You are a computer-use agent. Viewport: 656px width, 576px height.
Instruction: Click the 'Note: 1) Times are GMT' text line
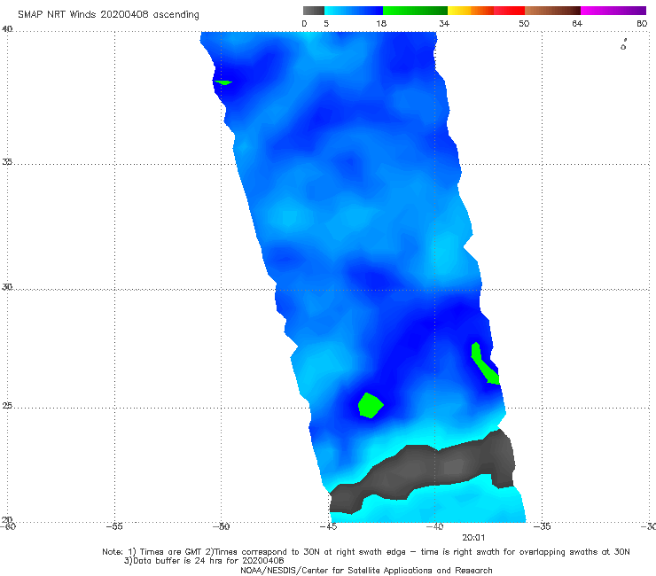point(366,552)
